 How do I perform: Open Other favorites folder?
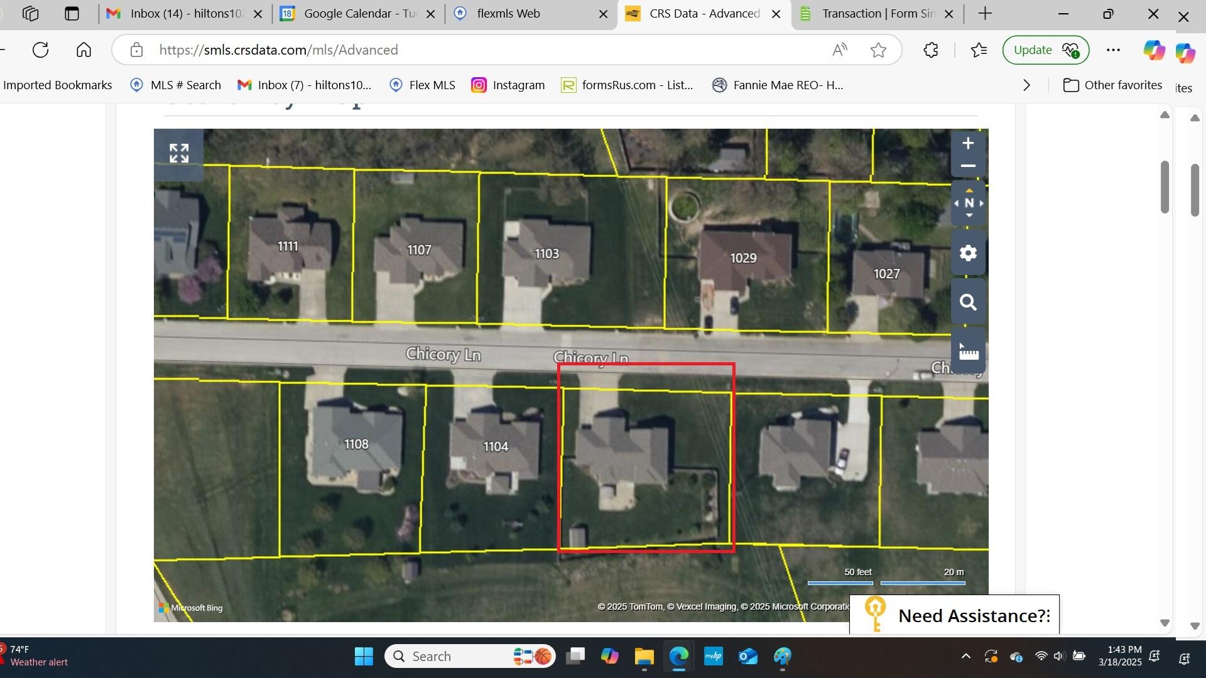(1113, 85)
